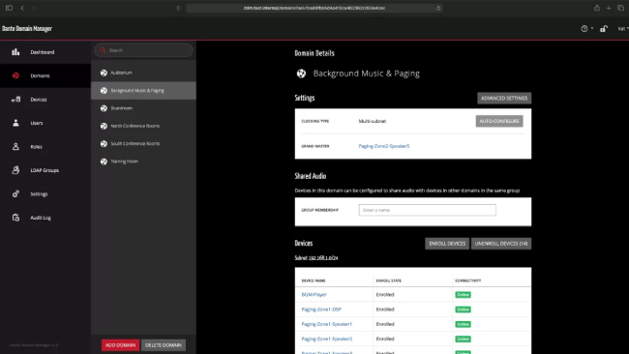Select the Training Room domain
The image size is (629, 354).
click(143, 162)
